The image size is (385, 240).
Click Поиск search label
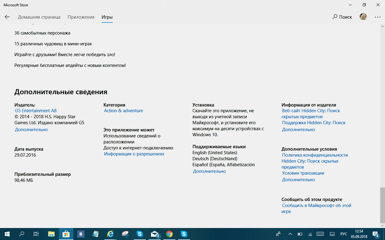coord(346,17)
